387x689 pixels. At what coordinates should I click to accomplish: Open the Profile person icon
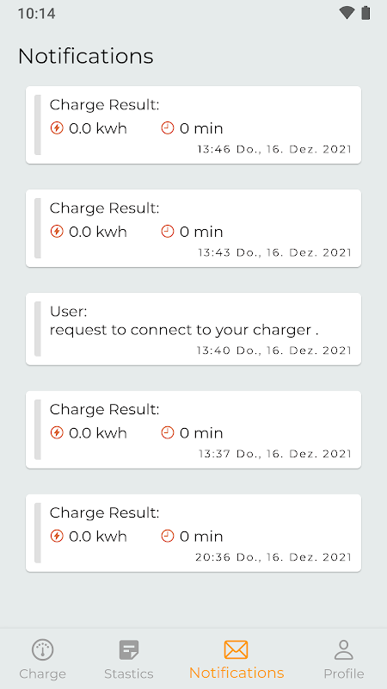coord(343,650)
